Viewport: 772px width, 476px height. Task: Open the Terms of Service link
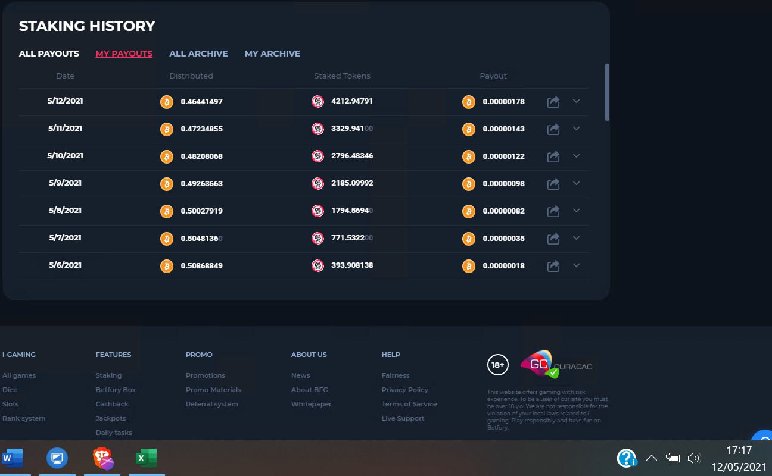(409, 404)
